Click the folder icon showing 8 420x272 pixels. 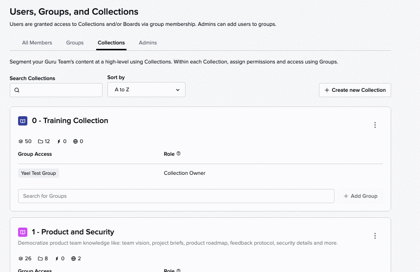click(x=41, y=259)
